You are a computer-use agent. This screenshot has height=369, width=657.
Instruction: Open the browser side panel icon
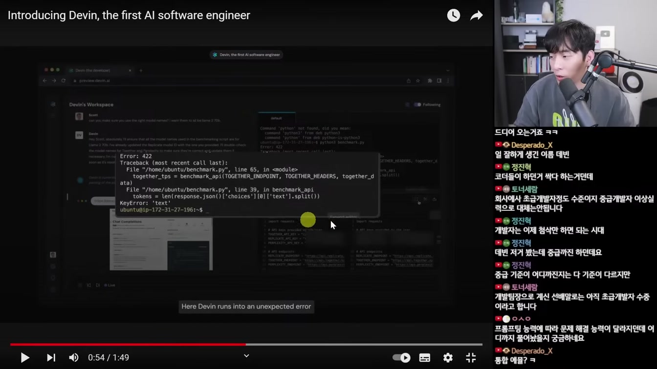(x=439, y=81)
